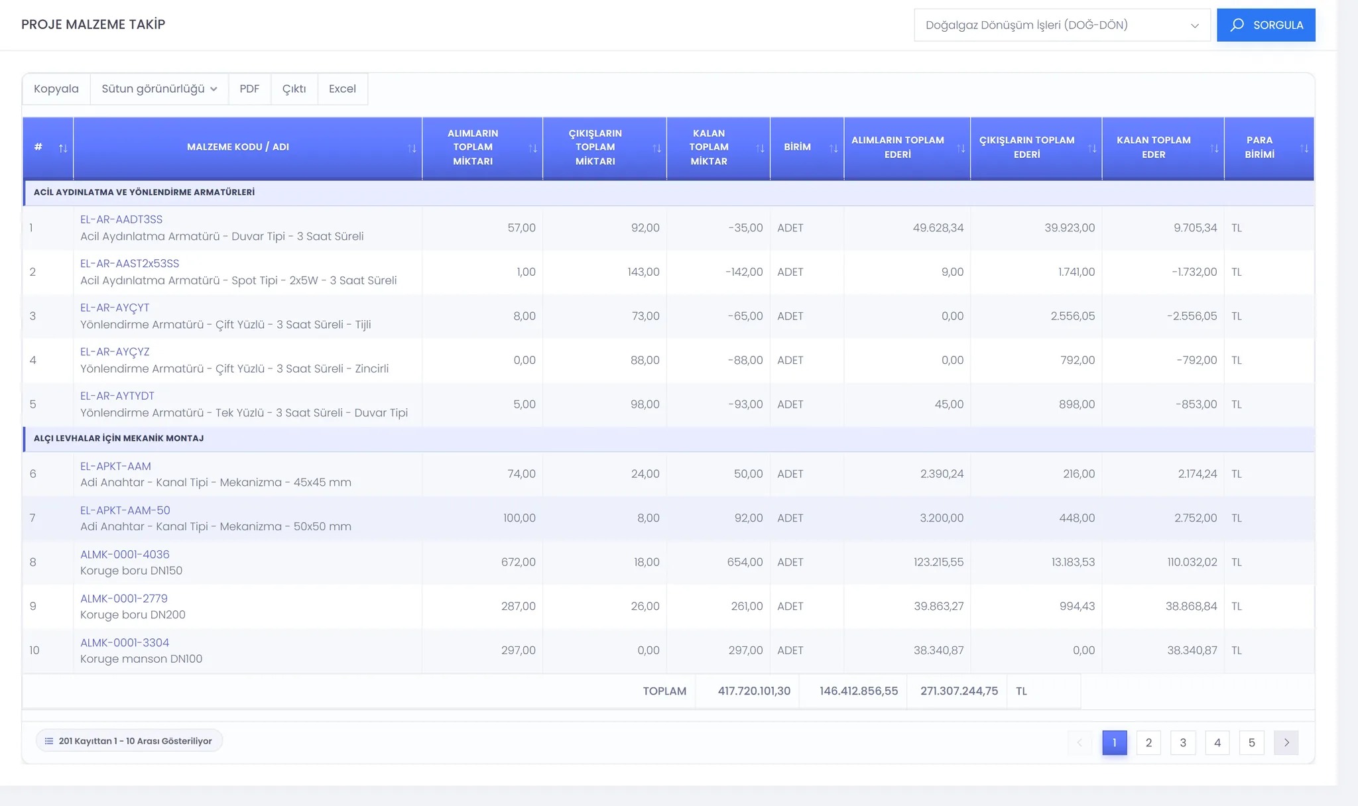
Task: Click the ACİL AYDINLATMA VE YÖNLENDİRME ARMATÜRLERİ group row
Action: pos(668,192)
